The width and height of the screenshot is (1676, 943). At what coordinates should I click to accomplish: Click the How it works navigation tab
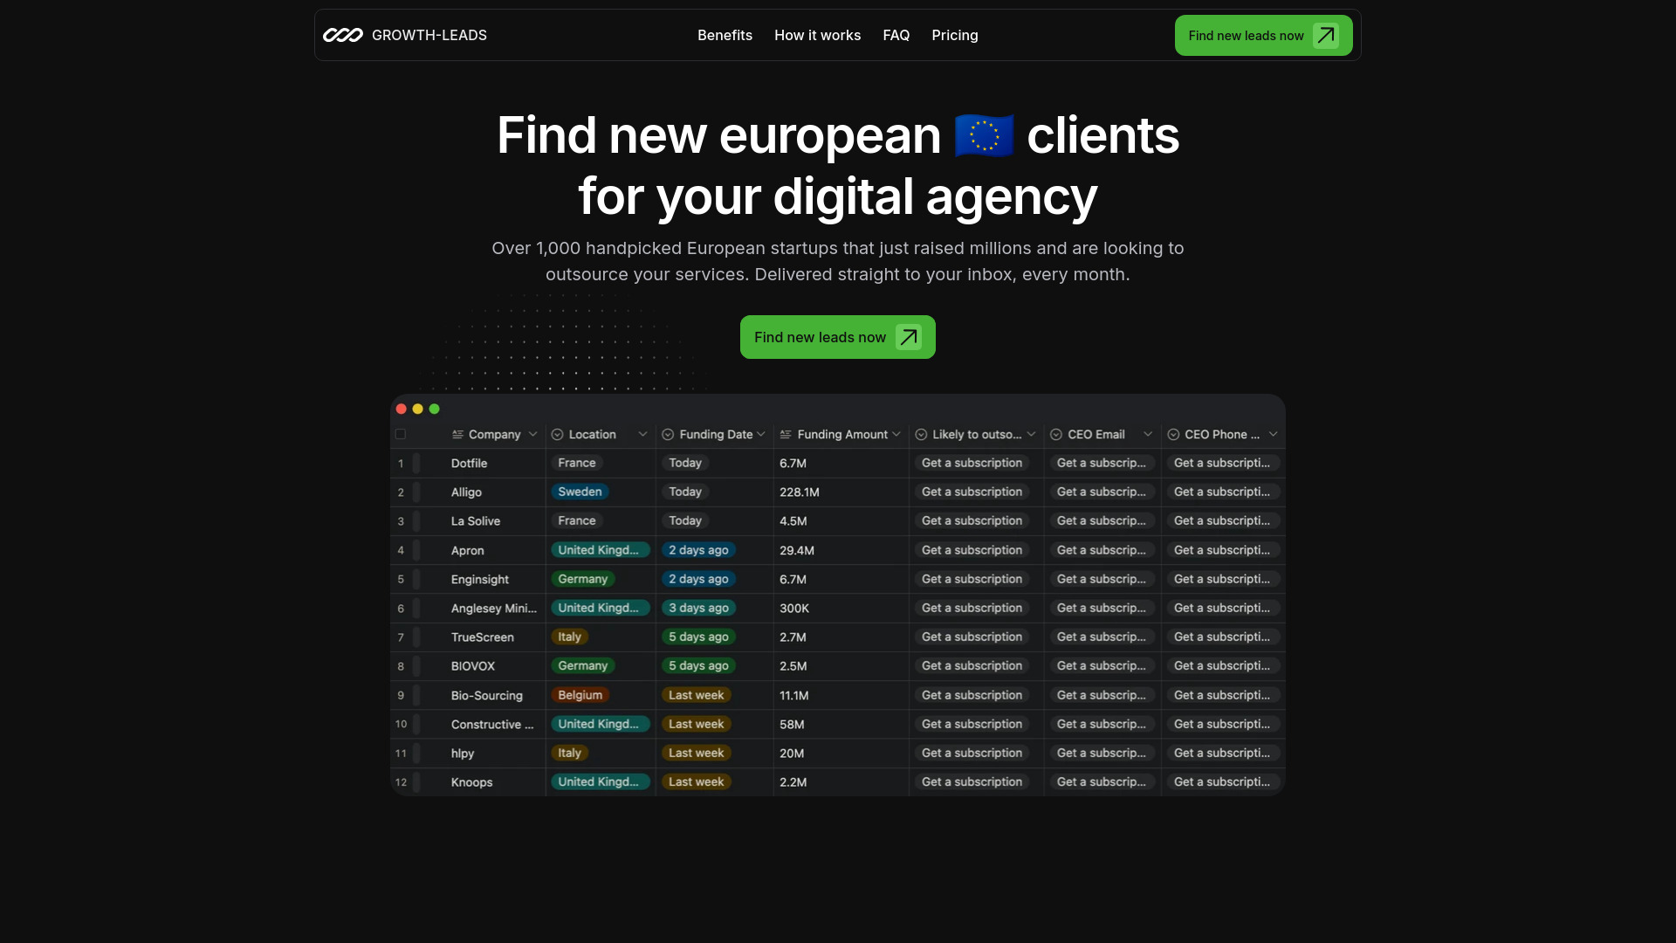pyautogui.click(x=817, y=35)
